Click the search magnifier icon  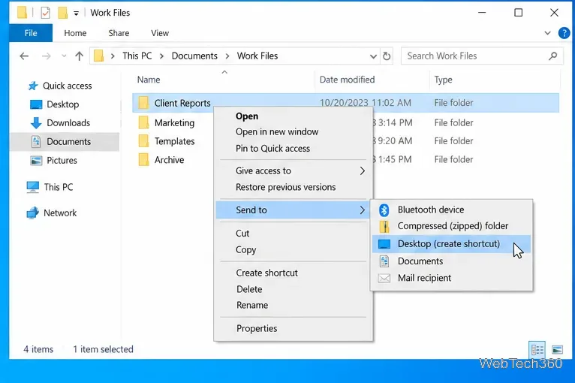tap(552, 56)
